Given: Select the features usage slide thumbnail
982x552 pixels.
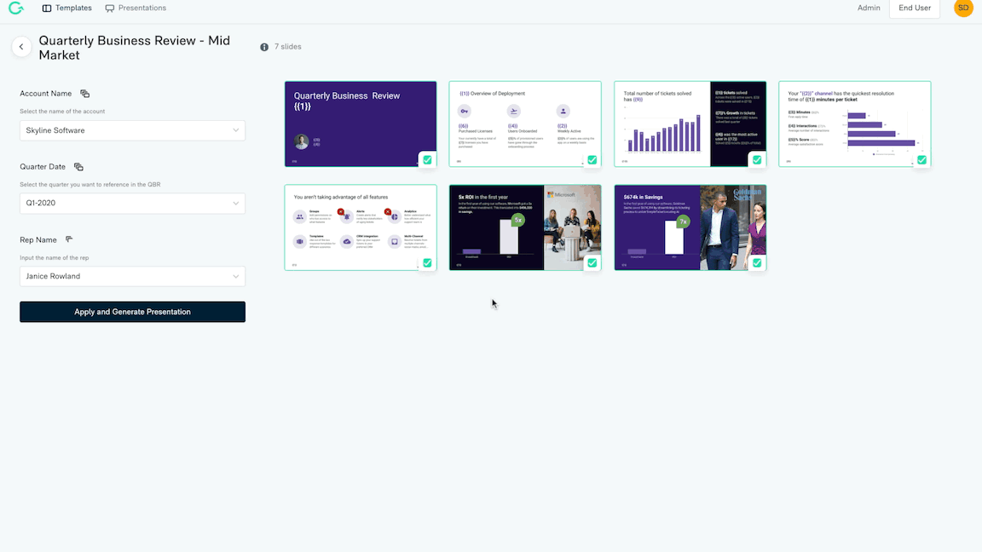Looking at the screenshot, I should click(x=361, y=227).
